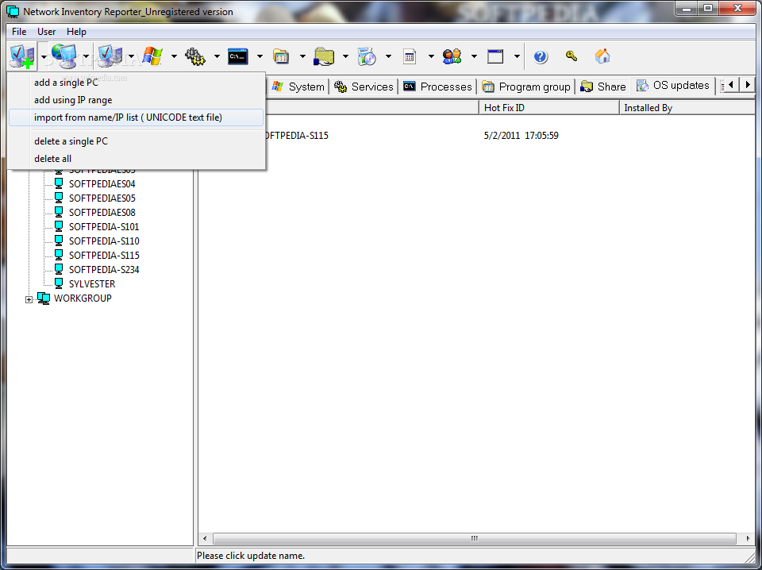This screenshot has height=570, width=762.
Task: Click the application icon in title bar
Action: (13, 12)
